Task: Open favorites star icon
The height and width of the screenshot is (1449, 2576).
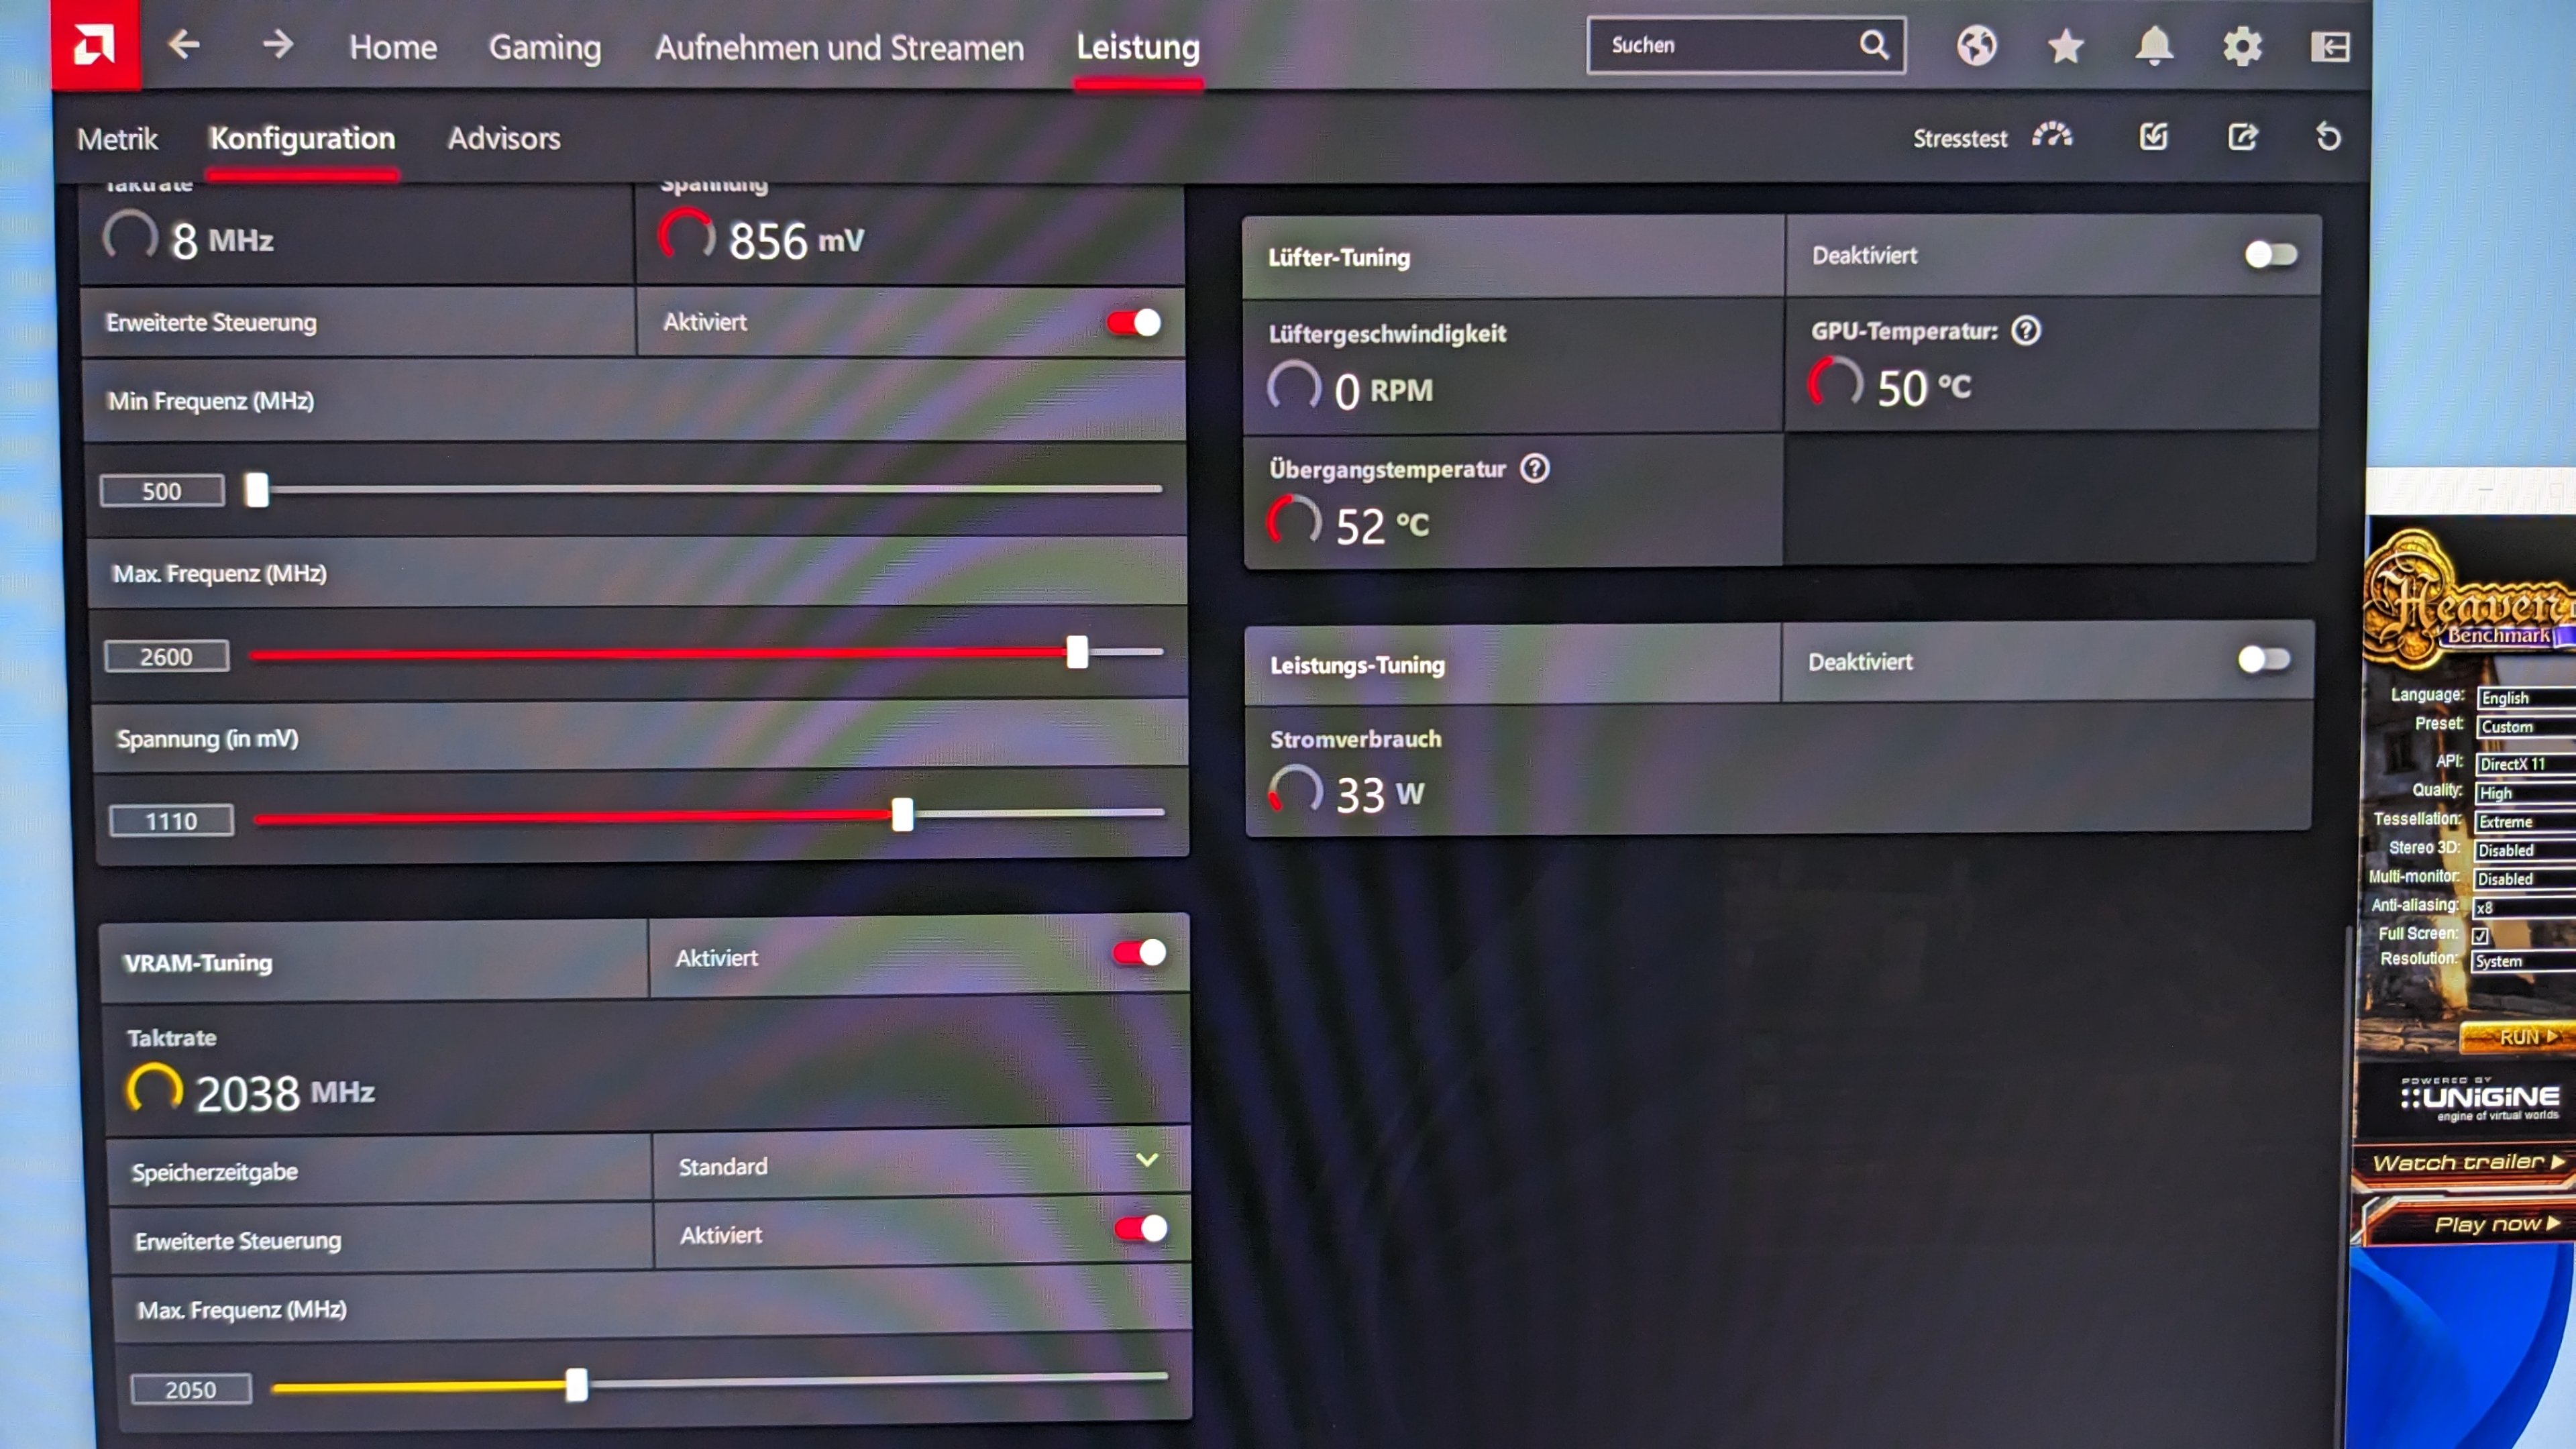Action: 2065,46
